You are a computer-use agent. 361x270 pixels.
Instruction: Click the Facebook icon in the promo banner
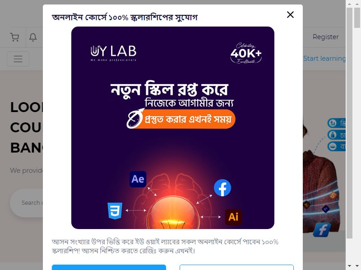point(222,188)
